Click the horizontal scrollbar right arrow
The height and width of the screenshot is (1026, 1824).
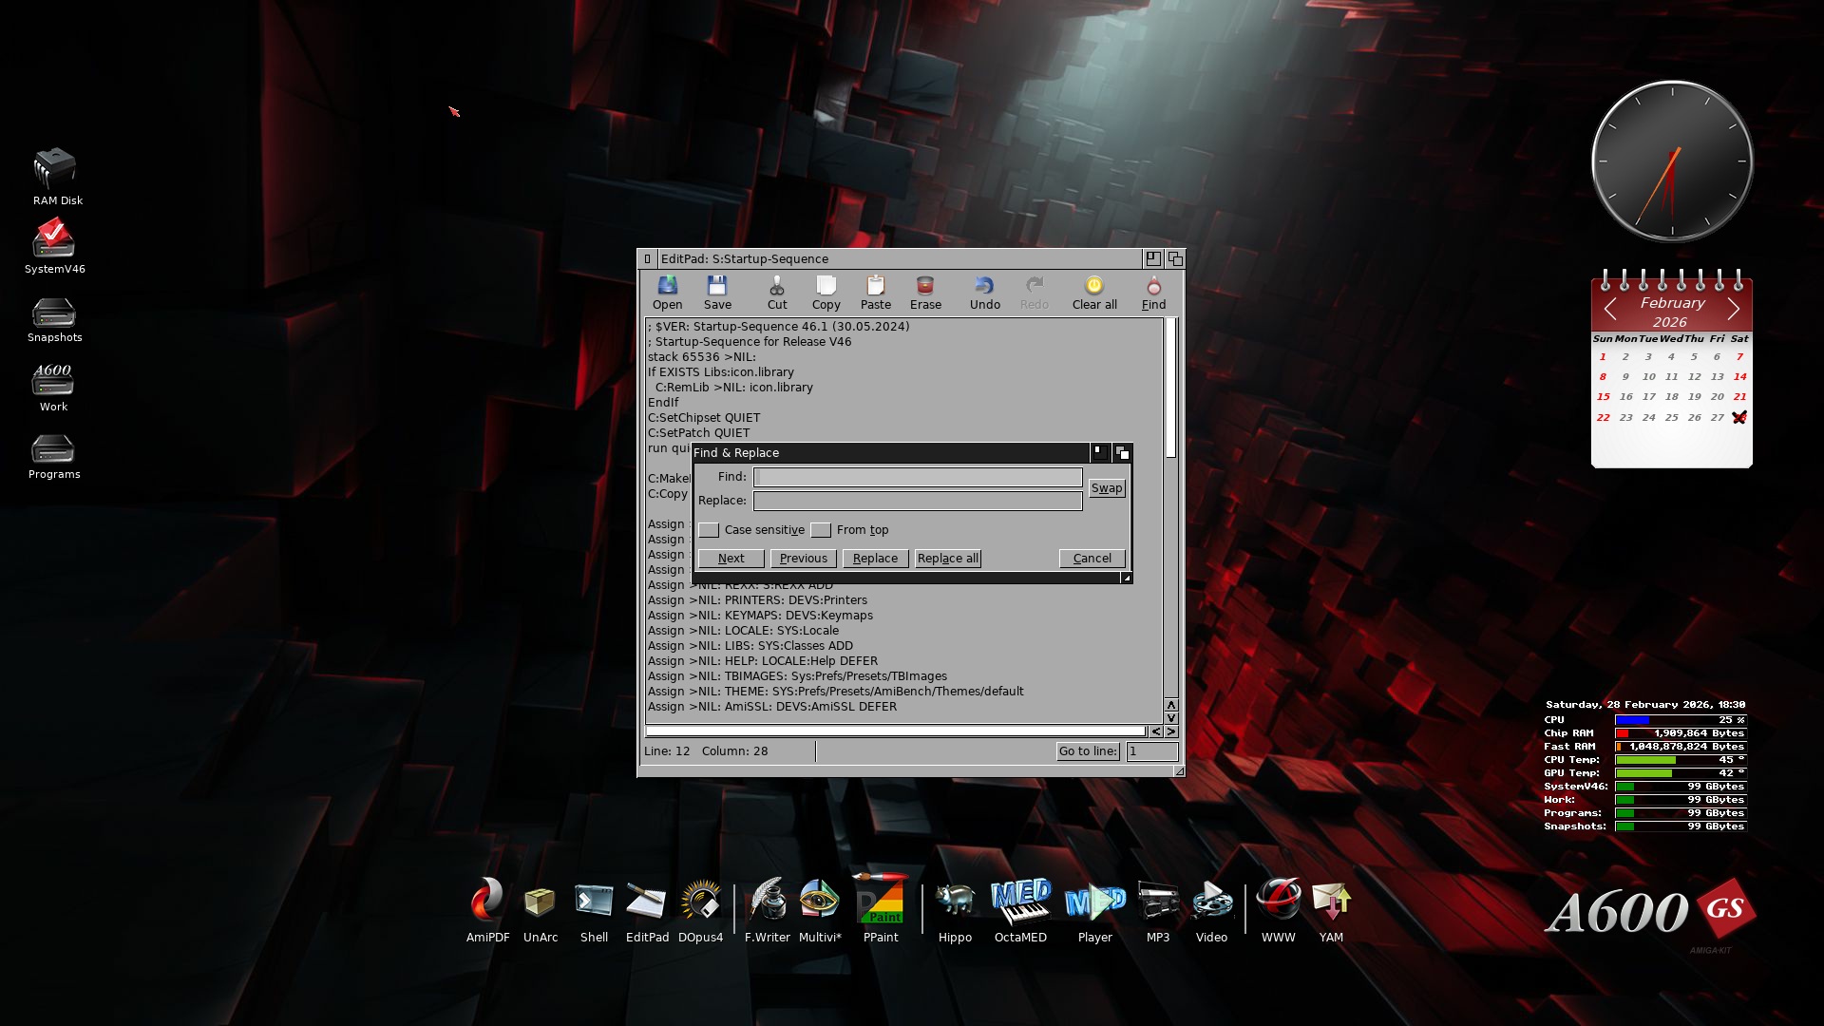tap(1171, 731)
